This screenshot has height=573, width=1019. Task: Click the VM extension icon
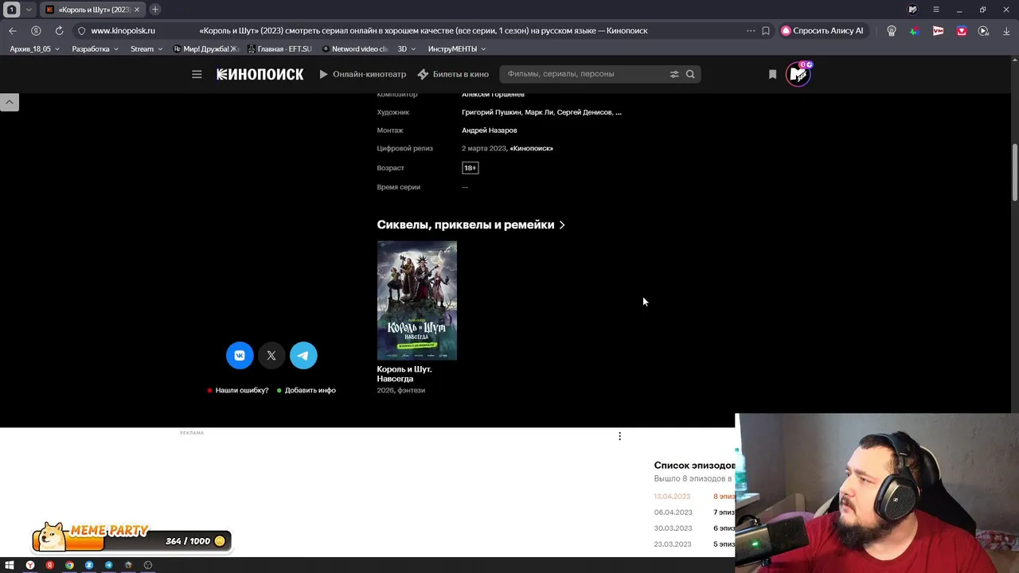(938, 30)
